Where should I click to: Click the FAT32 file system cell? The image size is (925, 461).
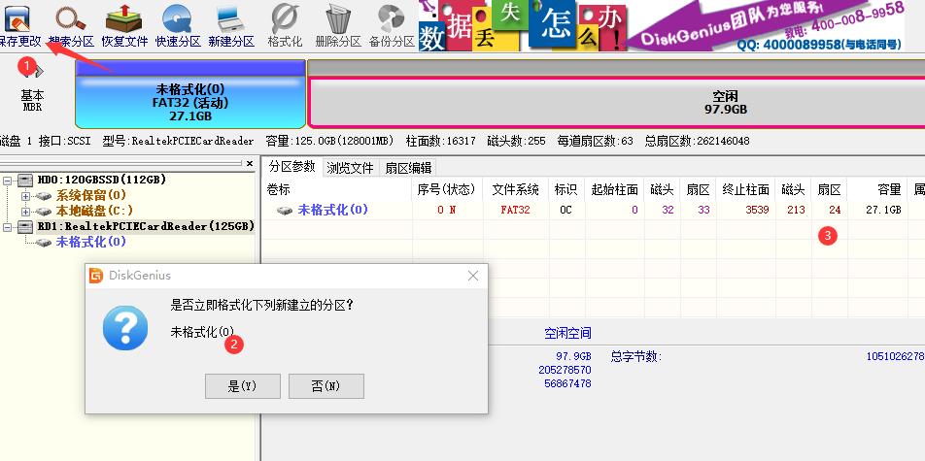tap(516, 210)
